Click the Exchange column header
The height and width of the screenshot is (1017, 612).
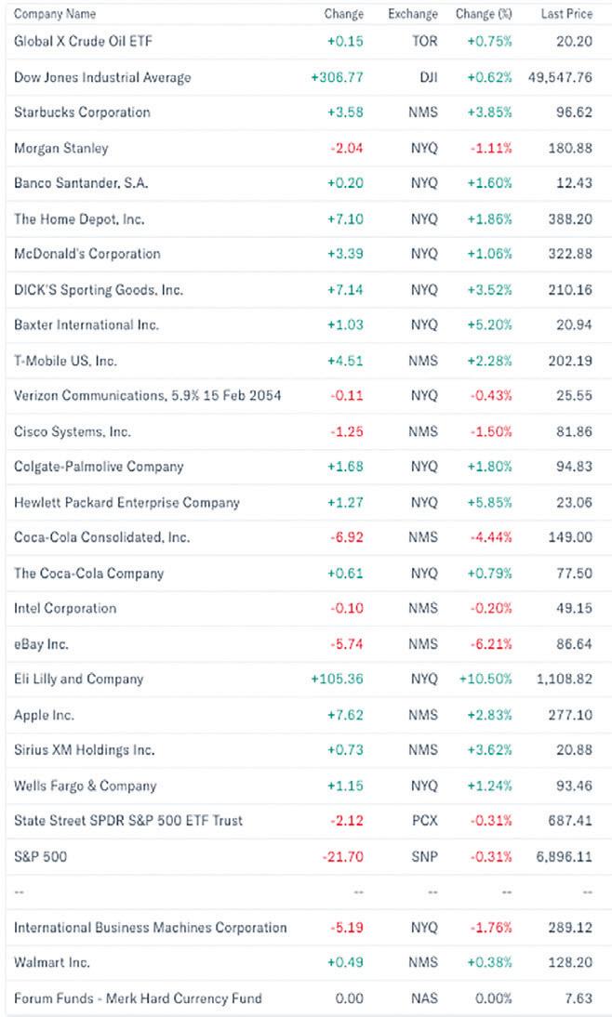click(x=412, y=14)
